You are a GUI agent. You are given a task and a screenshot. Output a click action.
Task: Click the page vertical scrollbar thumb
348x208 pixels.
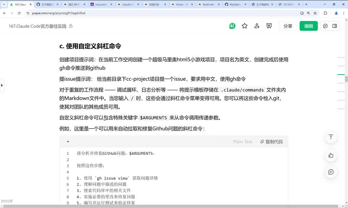[346, 79]
